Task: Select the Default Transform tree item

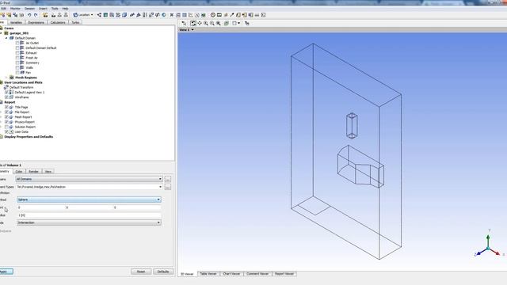Action: (x=21, y=88)
